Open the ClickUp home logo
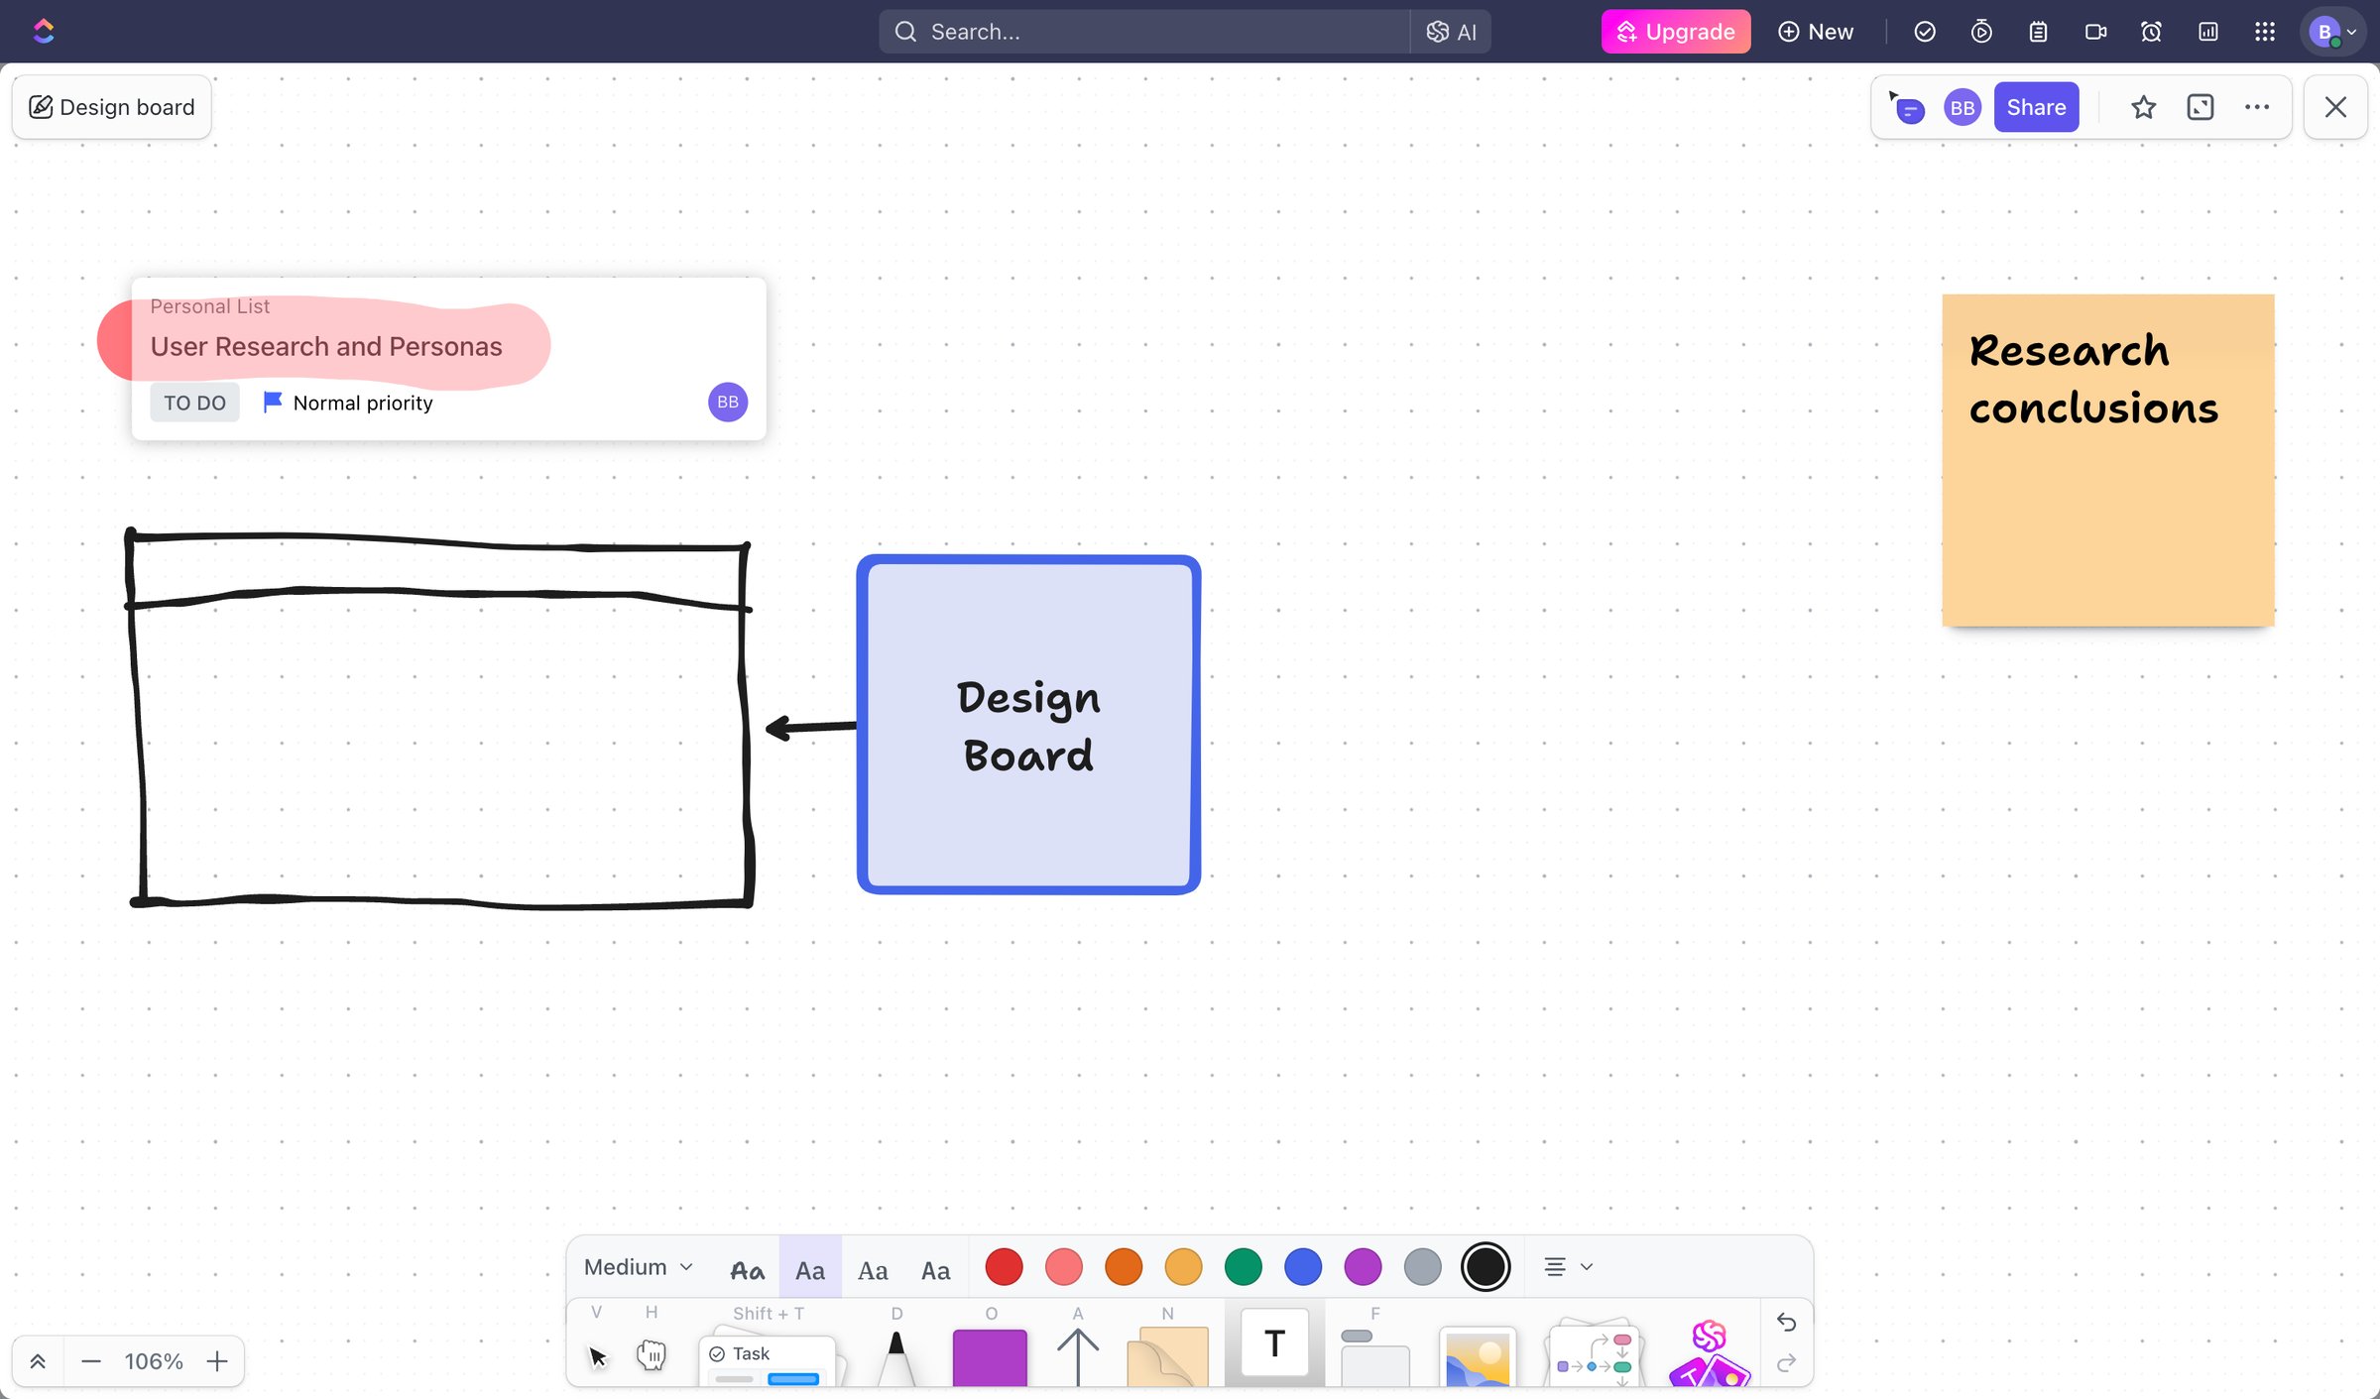 [44, 32]
